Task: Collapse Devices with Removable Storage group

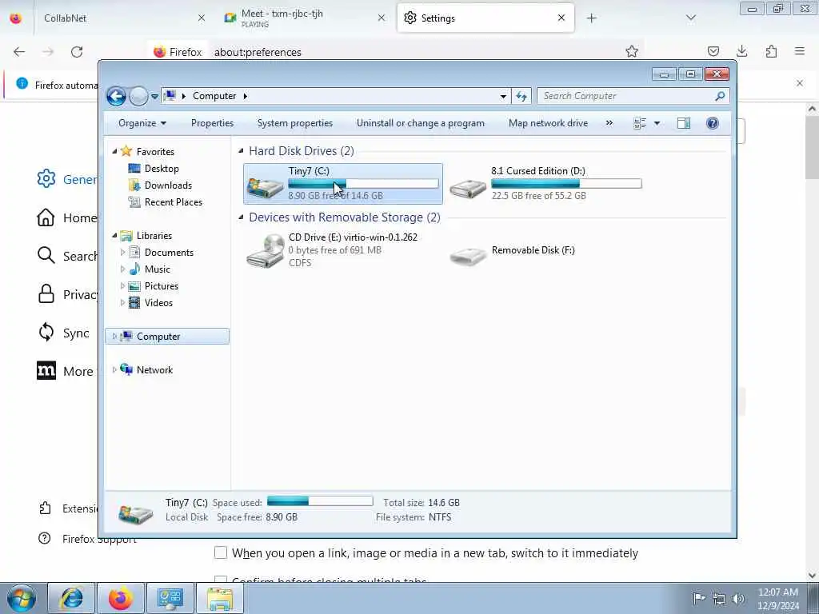Action: 241,217
